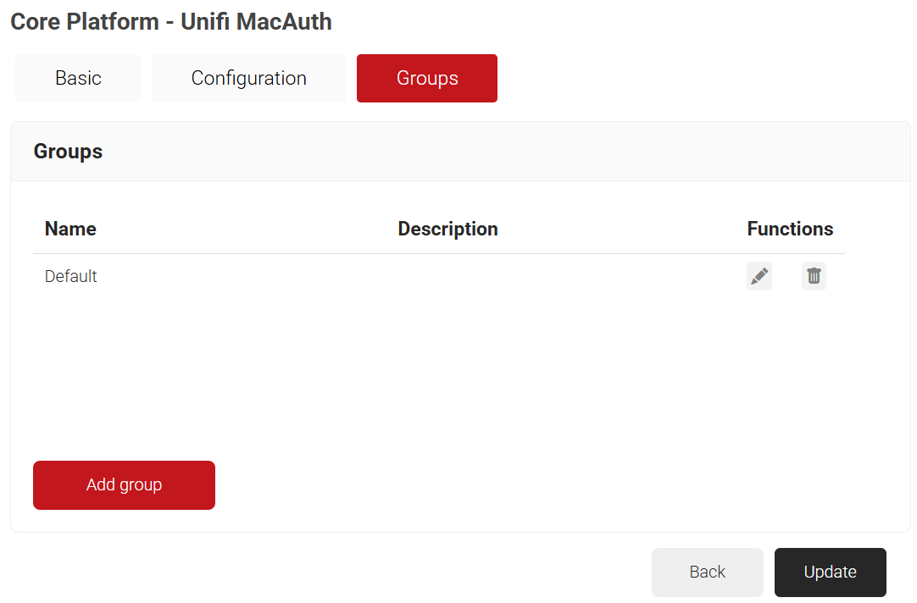
Task: Switch to the Basic tab
Action: coord(77,78)
